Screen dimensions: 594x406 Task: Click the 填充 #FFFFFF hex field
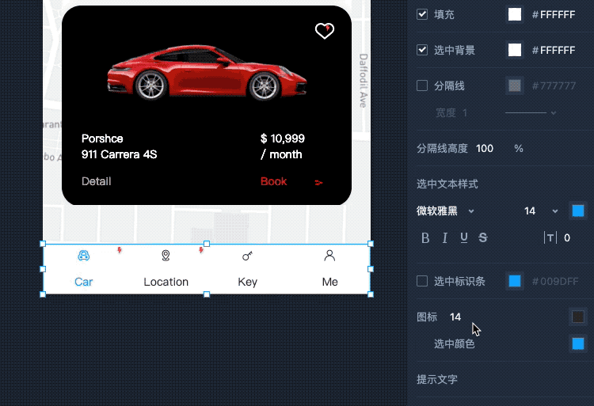click(554, 14)
